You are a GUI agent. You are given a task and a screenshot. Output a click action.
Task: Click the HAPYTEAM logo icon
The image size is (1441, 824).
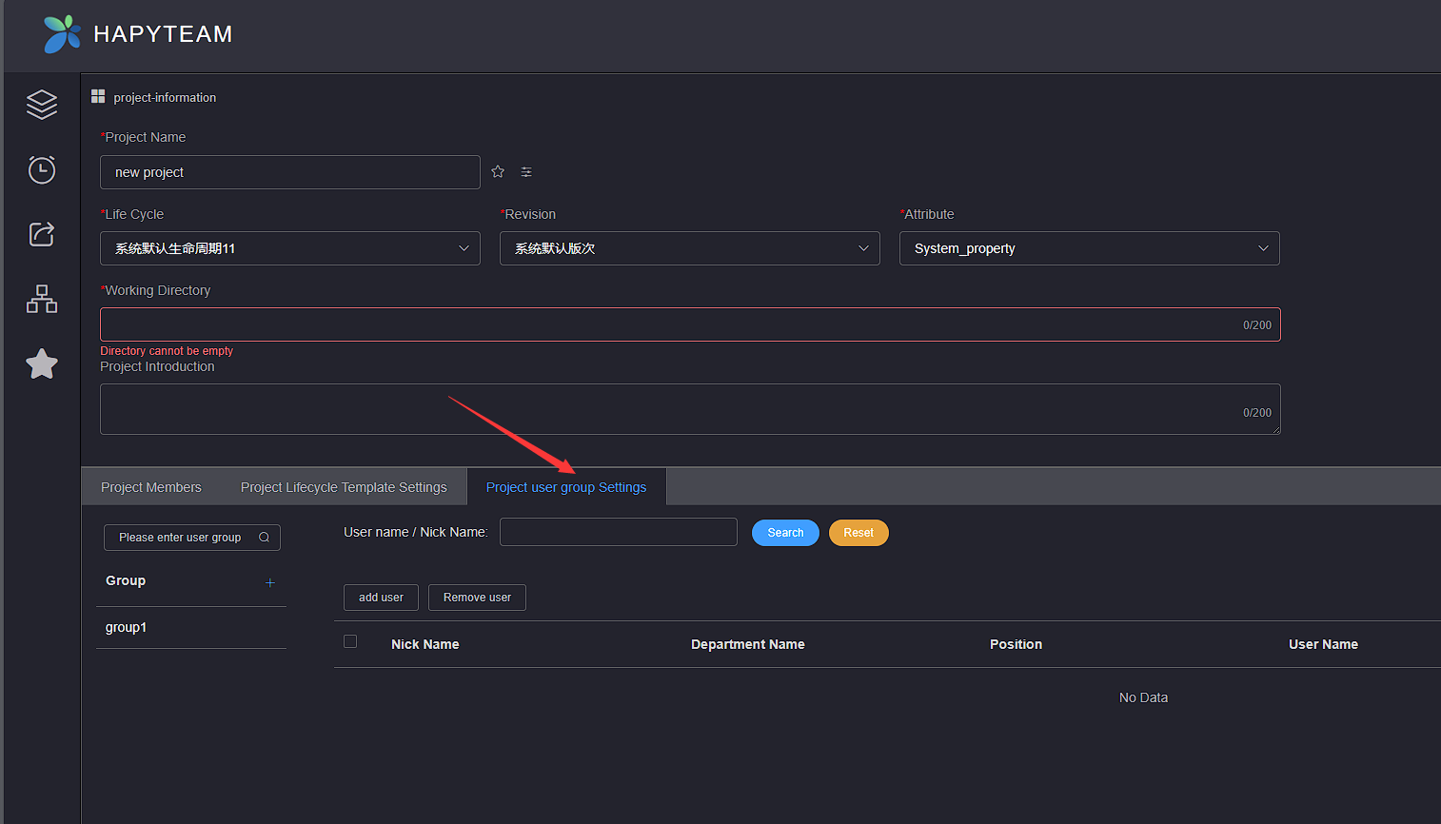click(62, 34)
